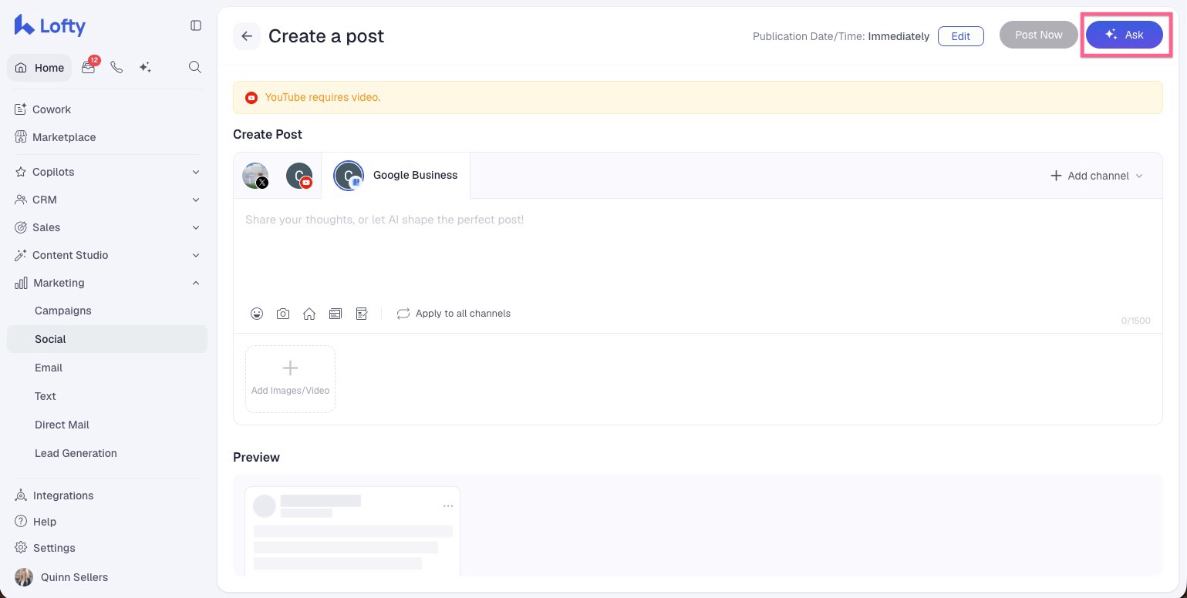Collapse the Marketing menu section
The width and height of the screenshot is (1187, 598).
[x=107, y=283]
